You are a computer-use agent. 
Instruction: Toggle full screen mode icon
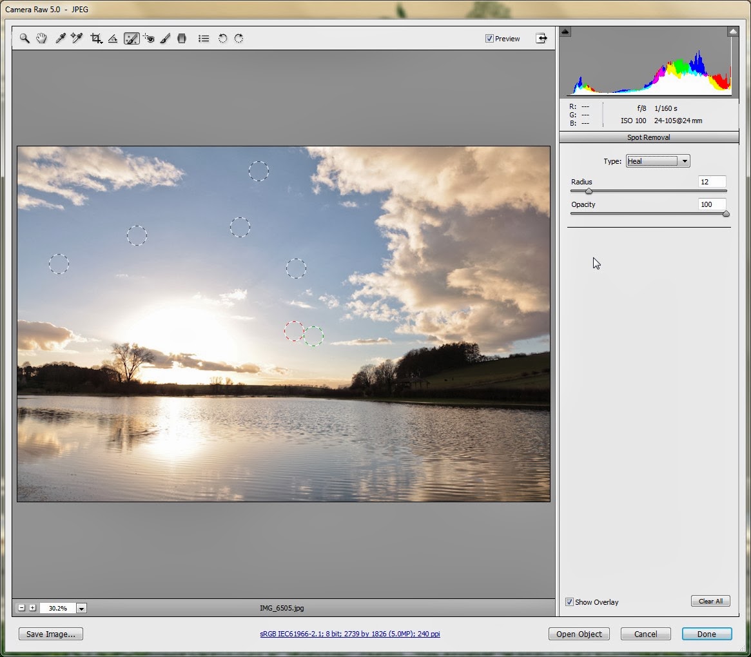tap(541, 38)
